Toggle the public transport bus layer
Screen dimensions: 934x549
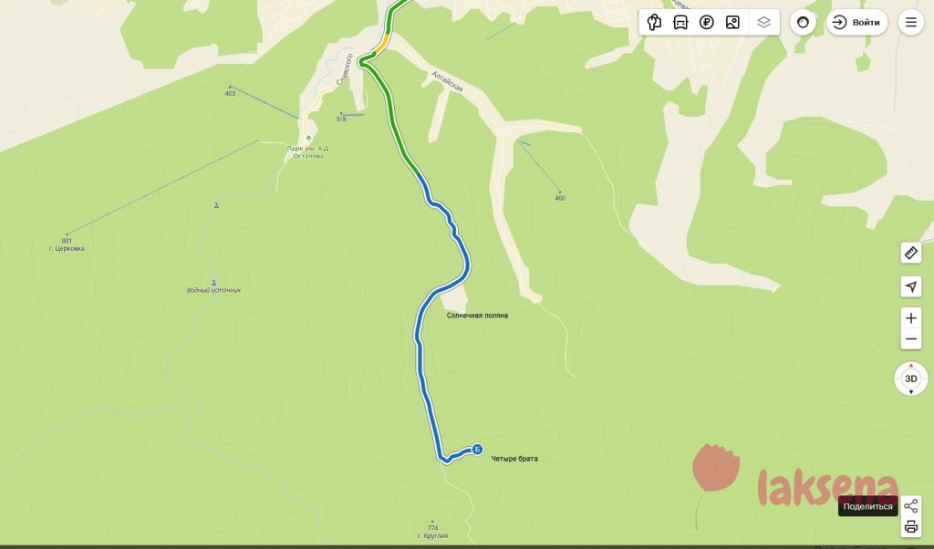(x=680, y=23)
